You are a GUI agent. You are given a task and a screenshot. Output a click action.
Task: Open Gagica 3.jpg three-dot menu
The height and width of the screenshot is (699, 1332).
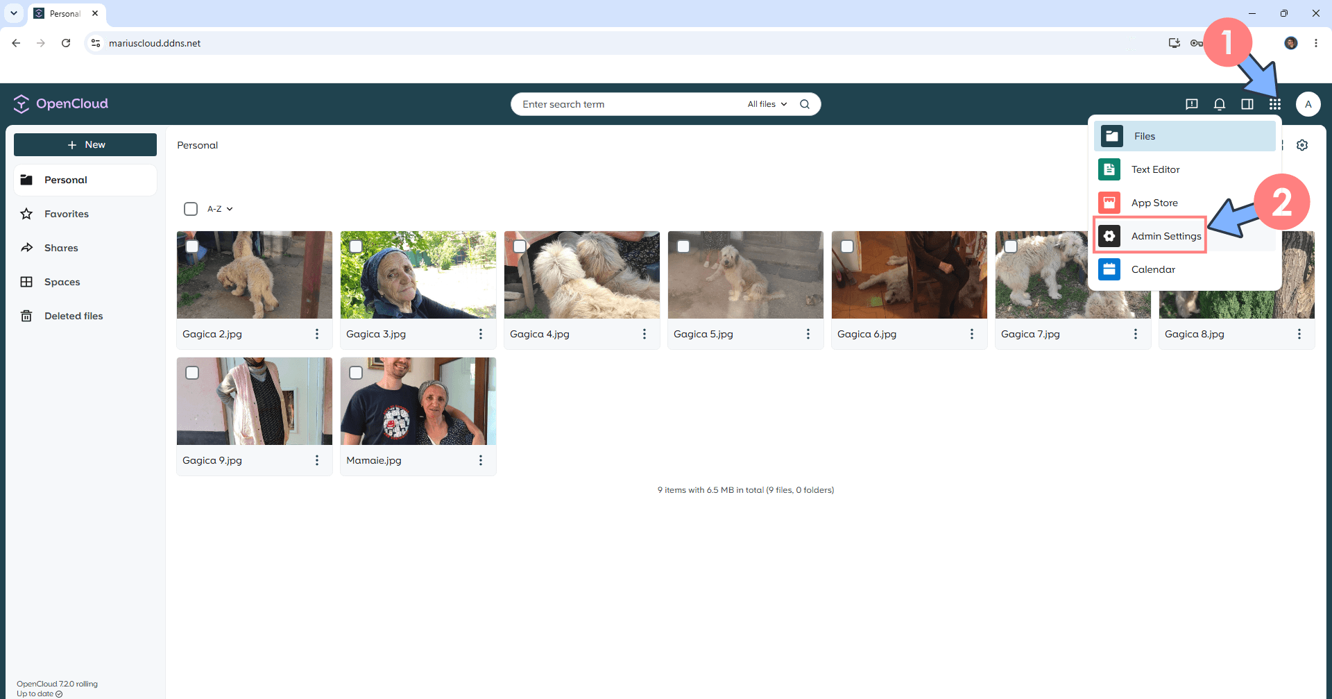click(481, 334)
